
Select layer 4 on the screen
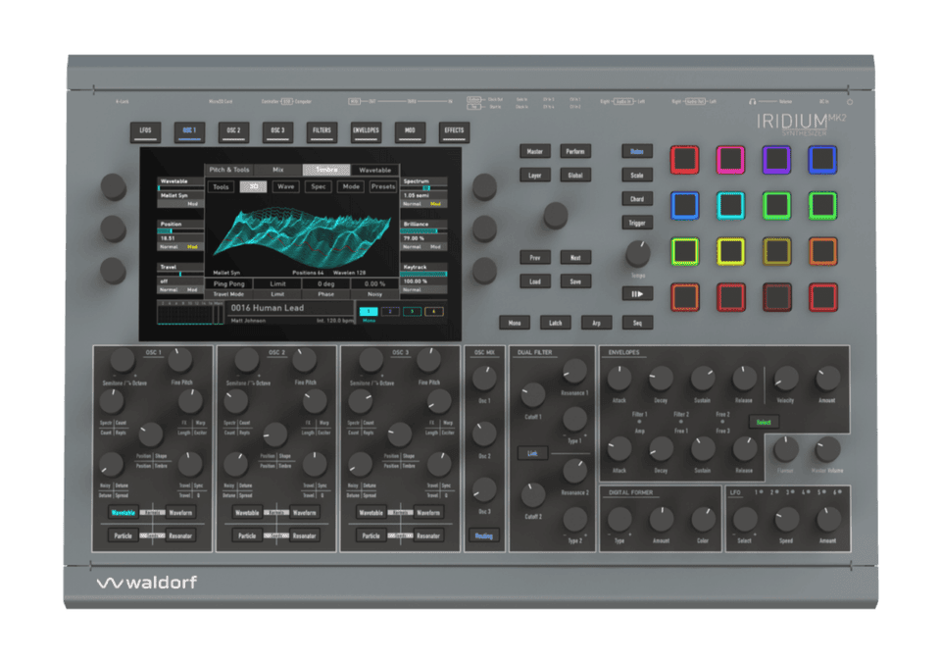pyautogui.click(x=434, y=311)
